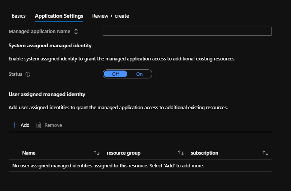Turn on system assigned identity status
The width and height of the screenshot is (291, 191).
coord(139,74)
